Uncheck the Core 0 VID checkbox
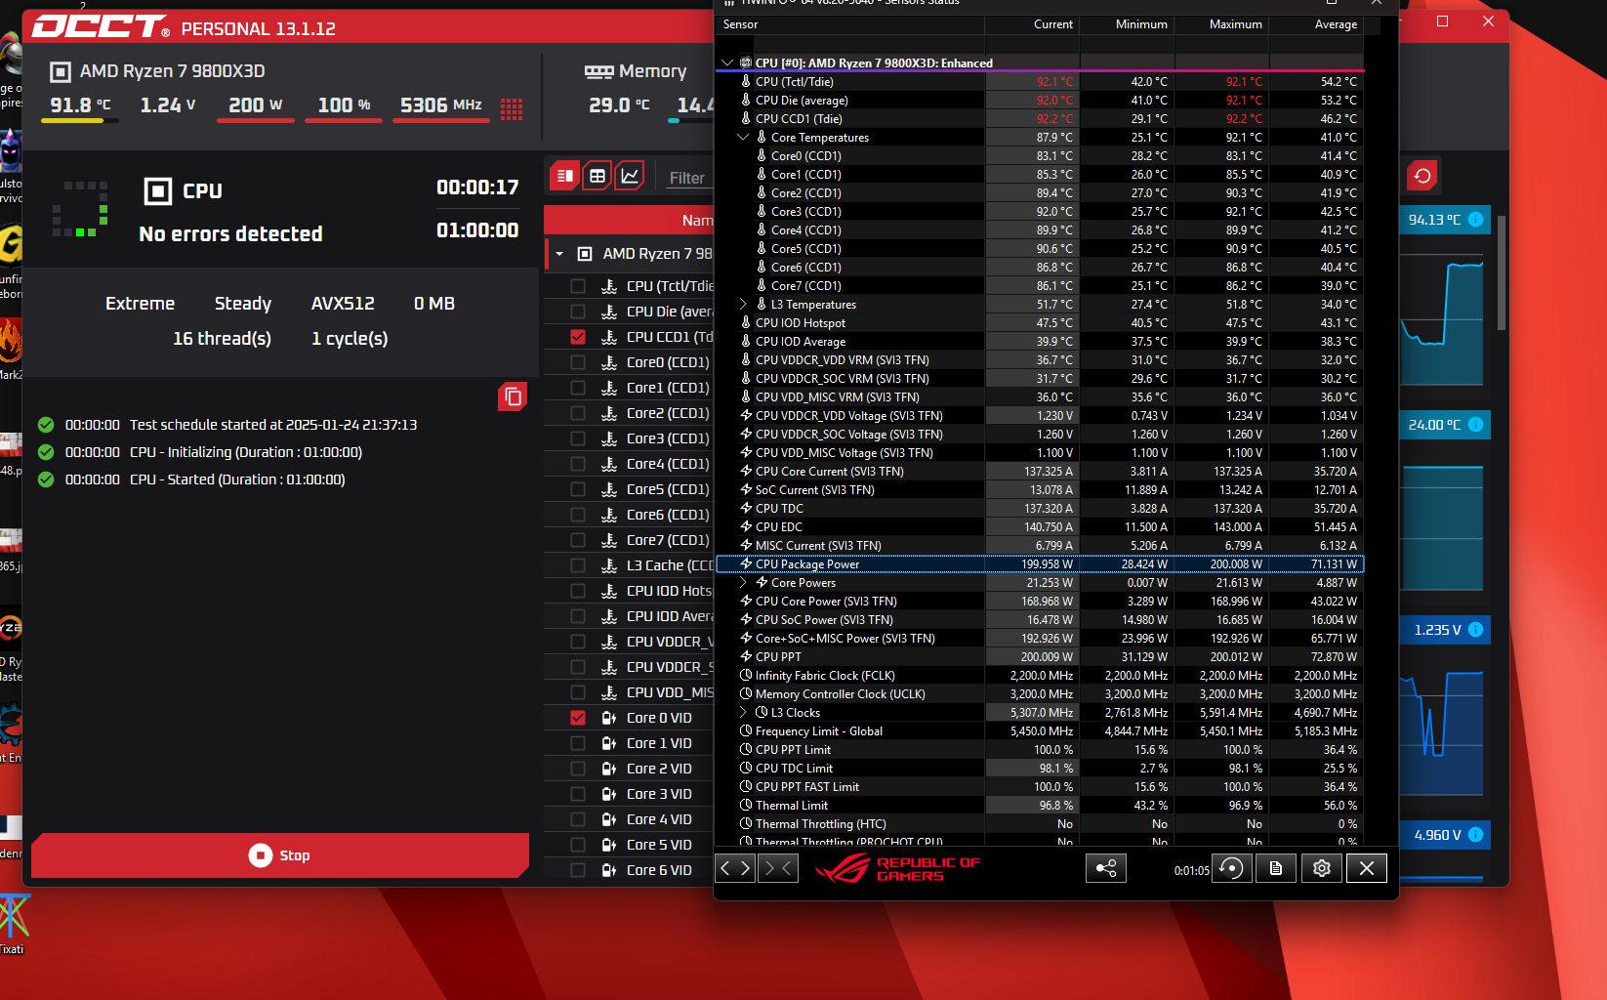The width and height of the screenshot is (1607, 1000). click(x=578, y=718)
